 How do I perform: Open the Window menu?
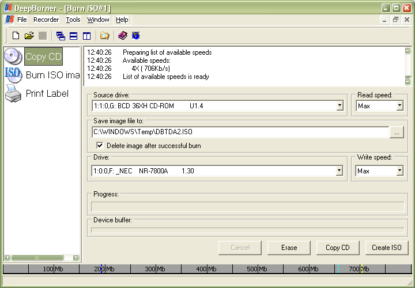(x=98, y=20)
